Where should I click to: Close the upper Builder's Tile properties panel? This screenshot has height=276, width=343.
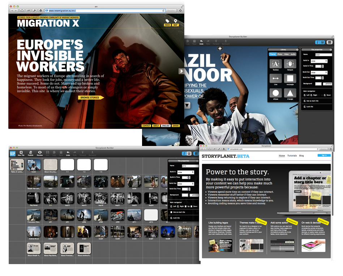click(x=331, y=49)
